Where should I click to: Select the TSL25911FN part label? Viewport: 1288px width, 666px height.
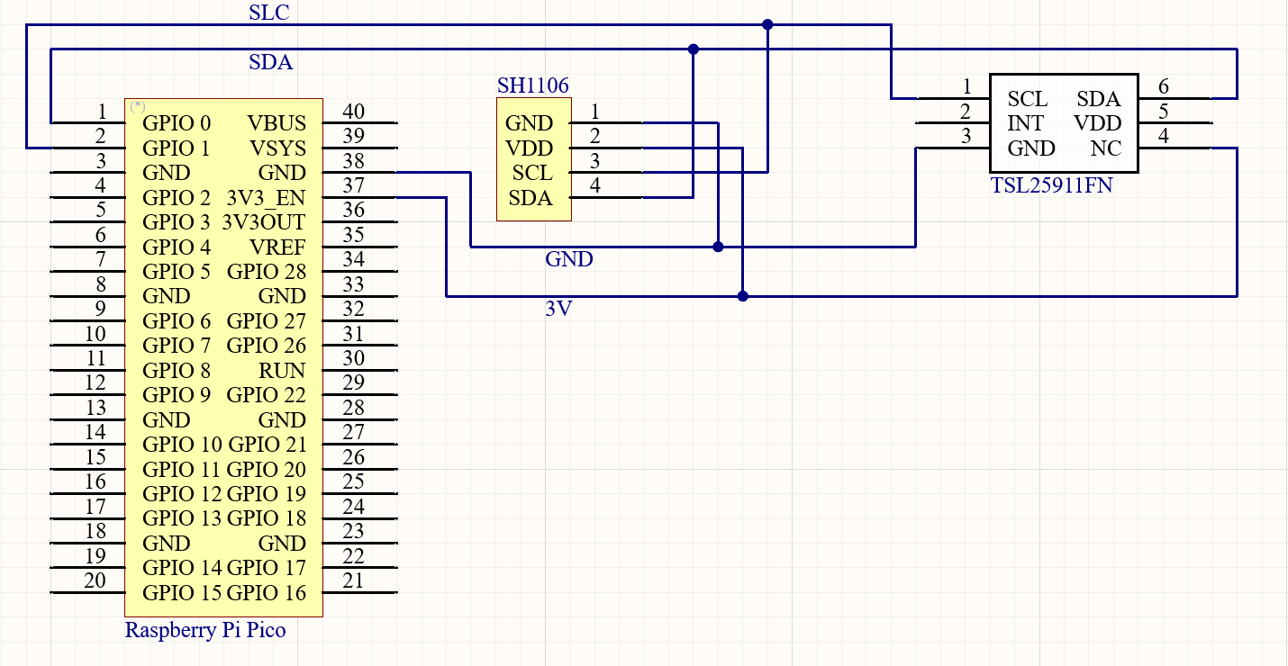point(1051,186)
